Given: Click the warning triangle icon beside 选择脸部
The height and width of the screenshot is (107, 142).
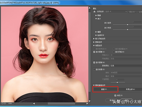Looking at the screenshot, I should 94,12.
